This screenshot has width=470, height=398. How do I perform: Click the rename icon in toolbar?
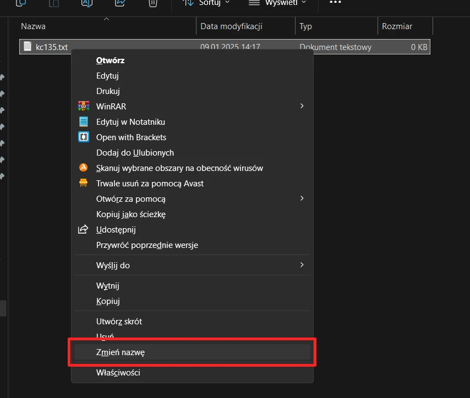tap(87, 3)
